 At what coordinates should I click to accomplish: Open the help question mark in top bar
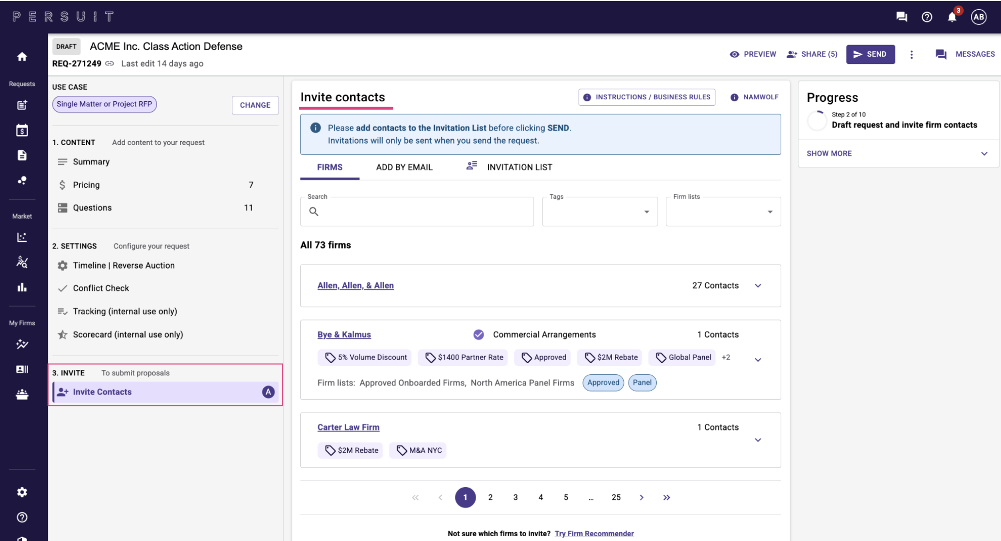coord(927,17)
